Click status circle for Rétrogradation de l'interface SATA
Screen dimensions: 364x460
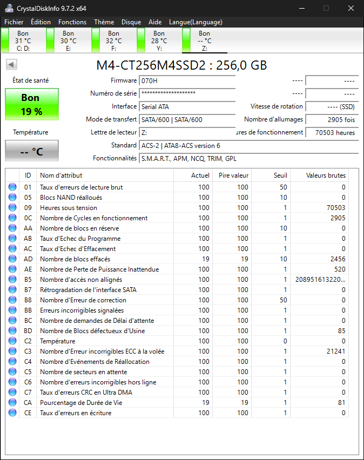[x=12, y=289]
